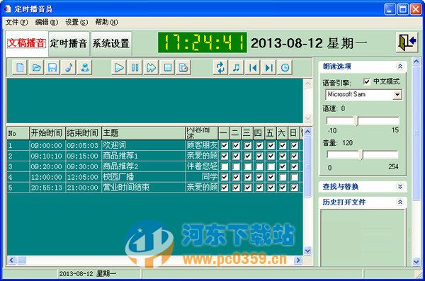Click the clock timer icon
This screenshot has width=425, height=281.
(285, 67)
